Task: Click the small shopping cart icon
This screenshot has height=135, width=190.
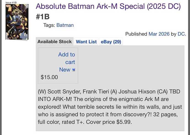Action: click(74, 70)
